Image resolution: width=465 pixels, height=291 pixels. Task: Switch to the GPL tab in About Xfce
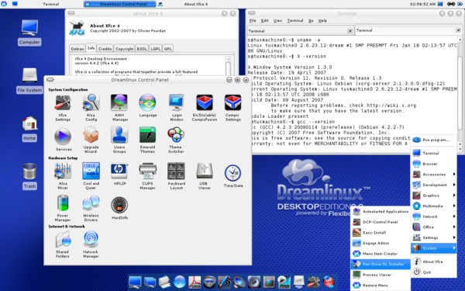point(168,48)
